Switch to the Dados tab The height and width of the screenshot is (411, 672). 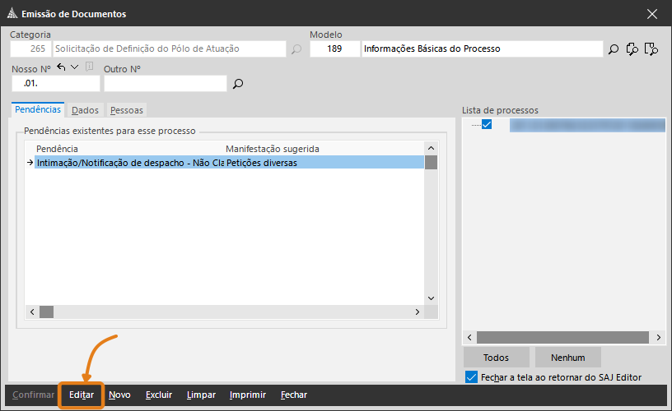85,109
